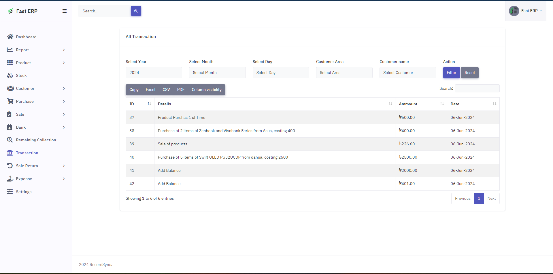
Task: Click the Remaining Collection icon
Action: pyautogui.click(x=10, y=140)
